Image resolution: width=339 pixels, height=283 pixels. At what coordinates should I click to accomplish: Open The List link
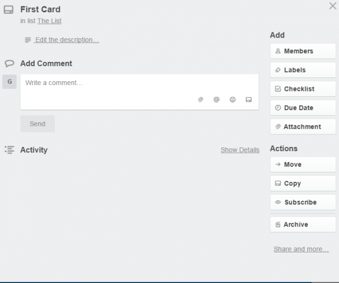click(x=50, y=21)
